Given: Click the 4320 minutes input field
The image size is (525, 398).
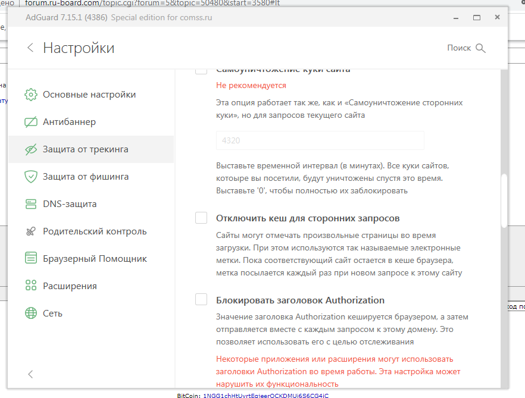Looking at the screenshot, I should [x=320, y=140].
